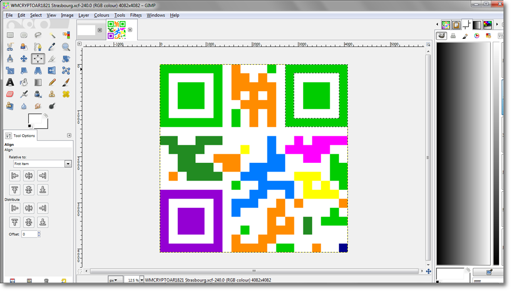The height and width of the screenshot is (291, 511).
Task: Select the Dodge/Burn tool
Action: (52, 106)
